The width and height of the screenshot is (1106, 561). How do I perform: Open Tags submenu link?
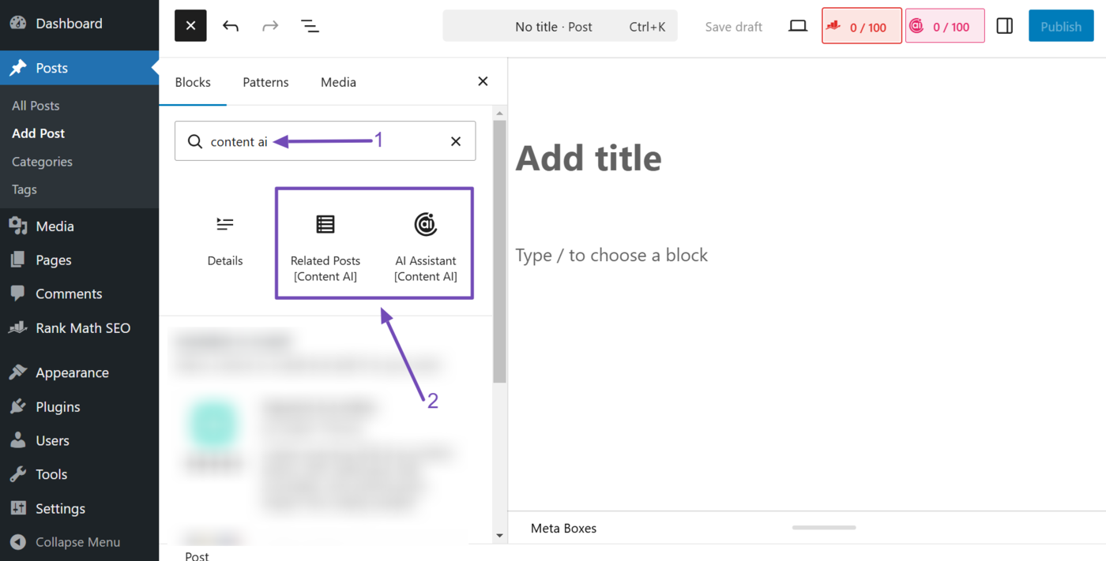tap(24, 189)
